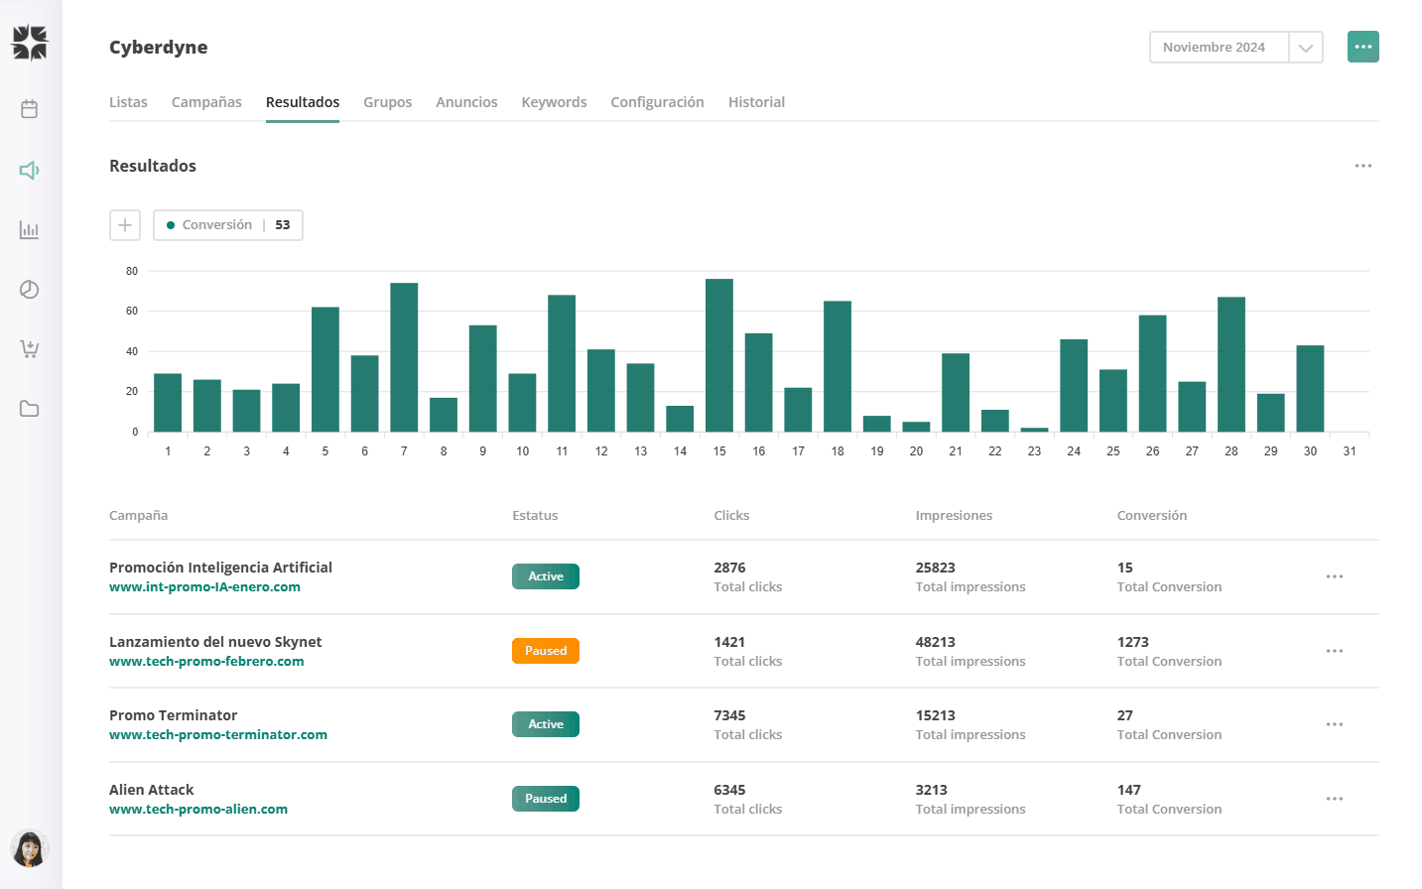Select the tallest bar on day 15

(x=718, y=357)
